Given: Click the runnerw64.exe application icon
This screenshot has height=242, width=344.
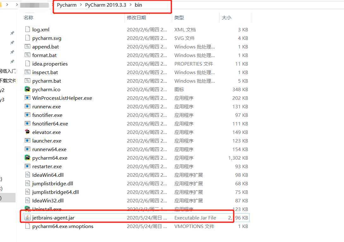Looking at the screenshot, I should 28,149.
